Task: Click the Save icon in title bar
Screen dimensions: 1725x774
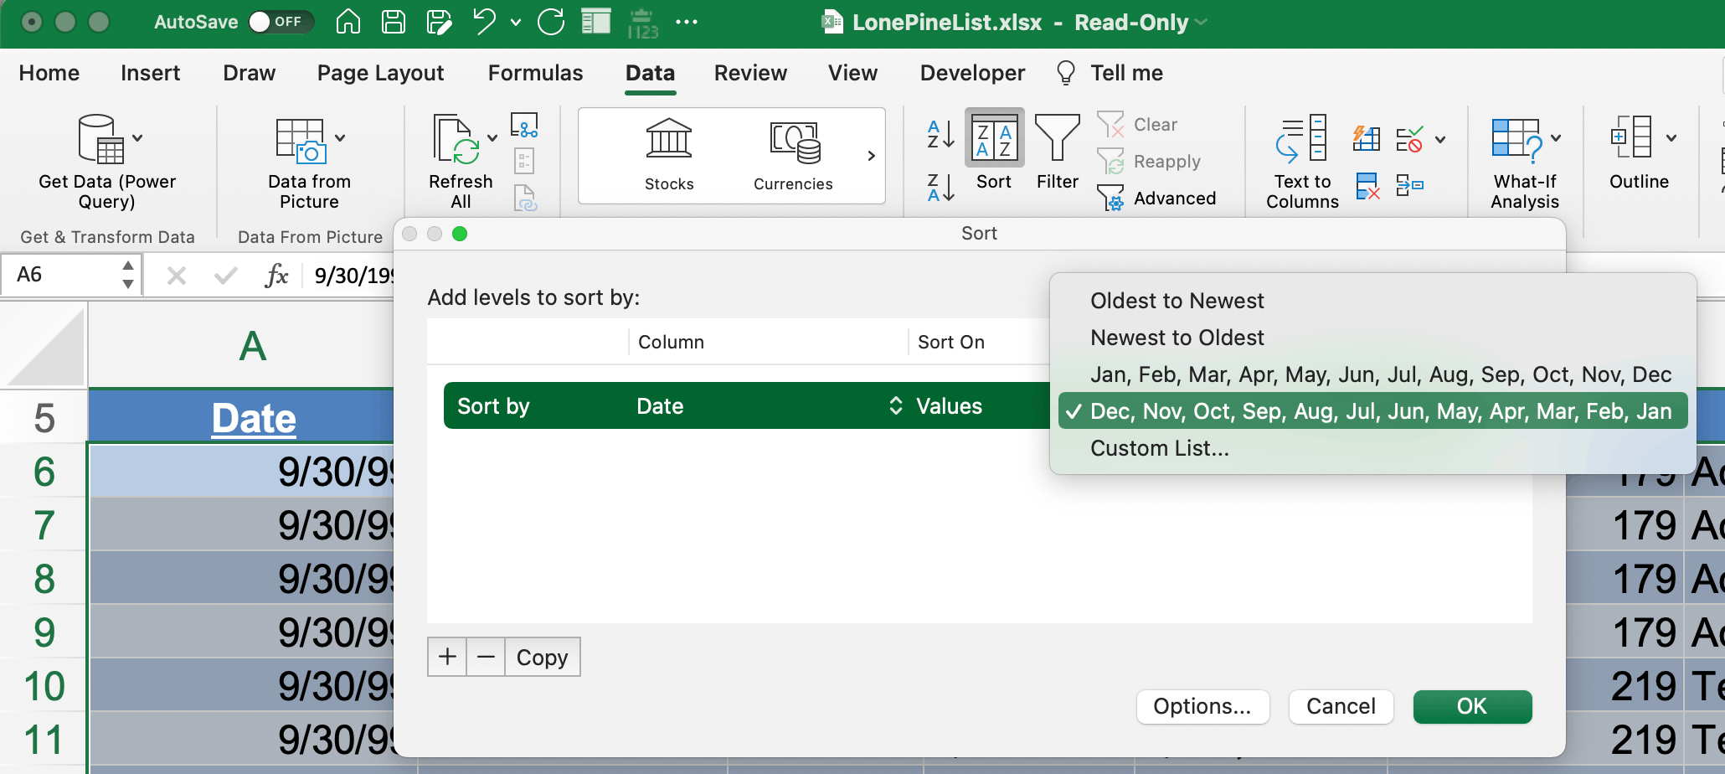Action: (393, 22)
